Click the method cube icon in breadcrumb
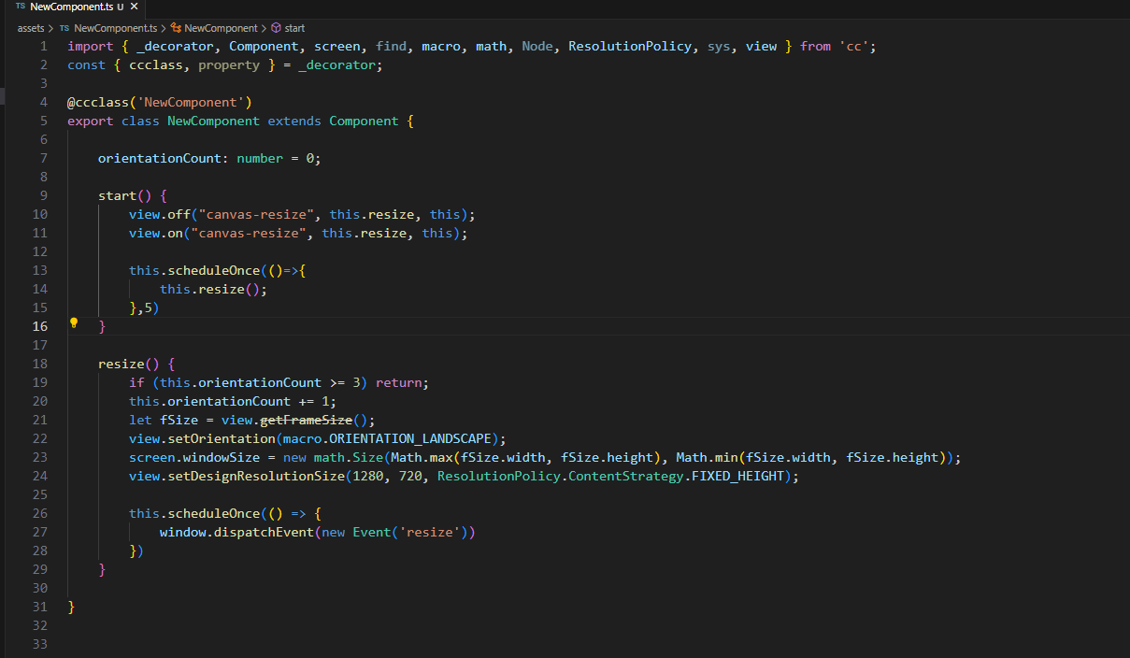Screen dimensions: 1130x658 (x=276, y=28)
